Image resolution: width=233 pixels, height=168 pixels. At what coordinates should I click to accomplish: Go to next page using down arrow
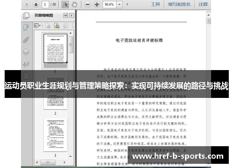(36, 4)
